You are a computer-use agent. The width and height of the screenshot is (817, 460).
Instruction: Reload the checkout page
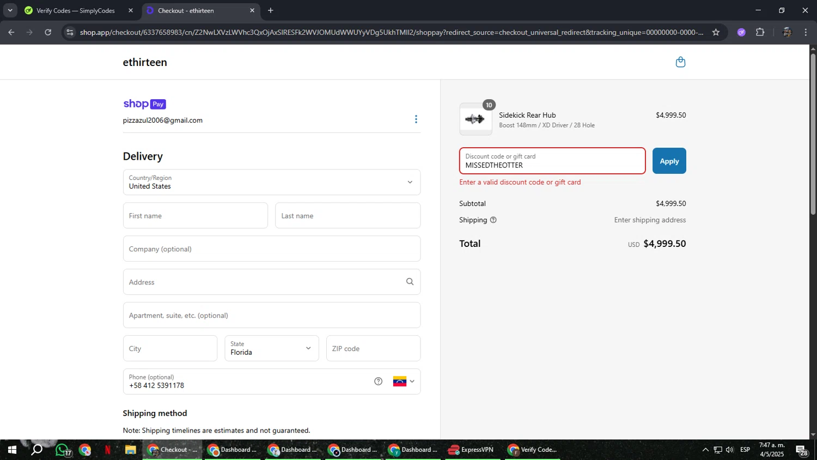[x=48, y=32]
